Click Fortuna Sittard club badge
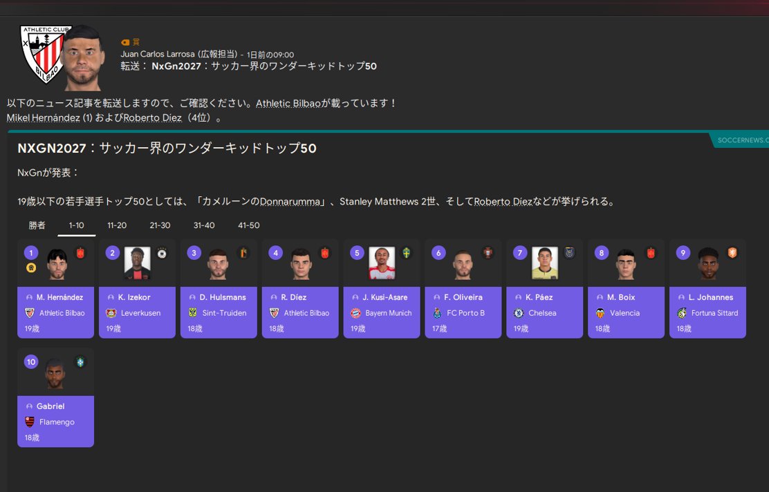 (x=682, y=312)
